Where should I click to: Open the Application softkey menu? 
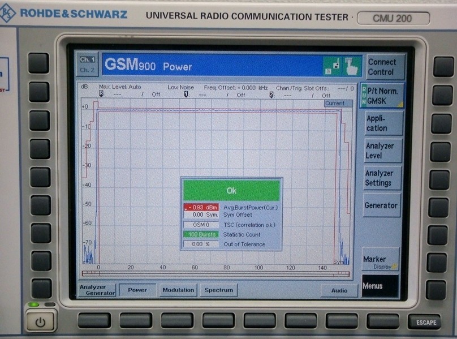383,124
